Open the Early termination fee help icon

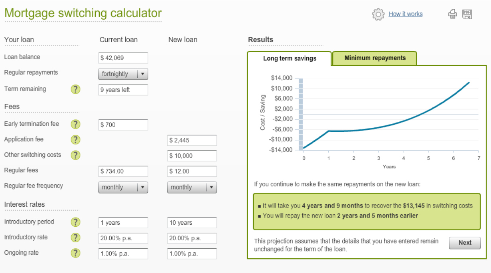pos(75,124)
